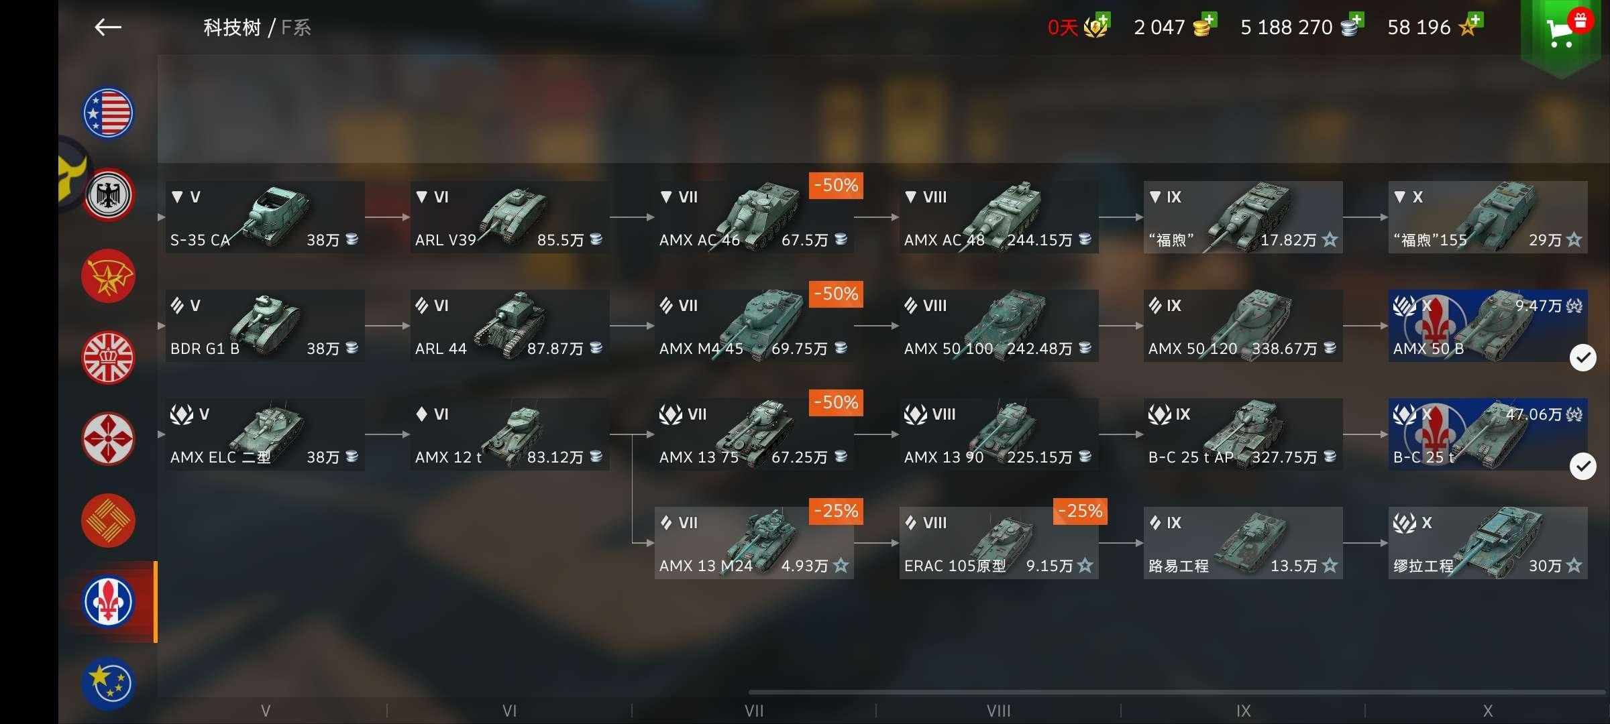Toggle the AMX 50 B checkmark

(x=1582, y=358)
